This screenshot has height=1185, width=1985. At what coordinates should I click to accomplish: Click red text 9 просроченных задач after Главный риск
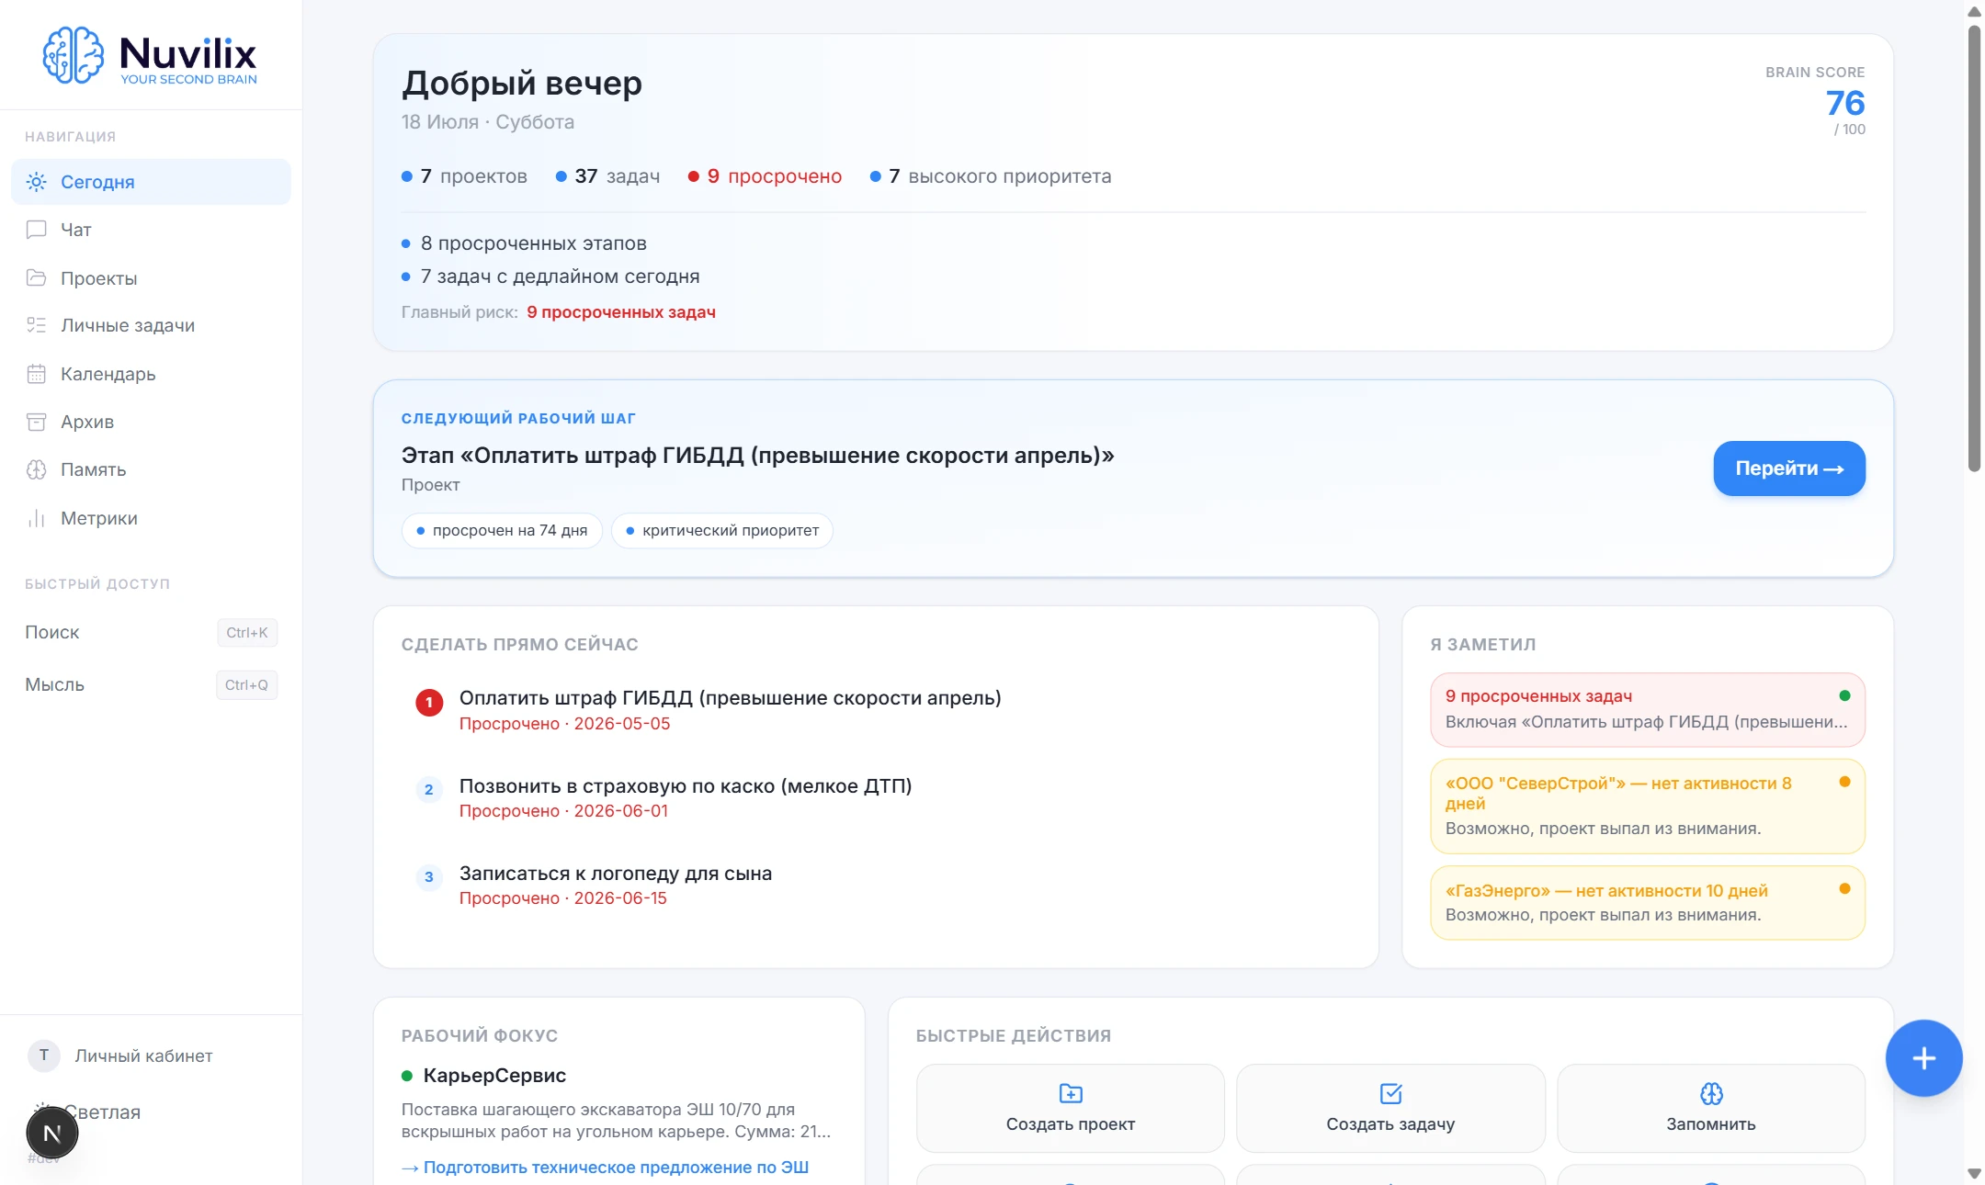pos(621,312)
